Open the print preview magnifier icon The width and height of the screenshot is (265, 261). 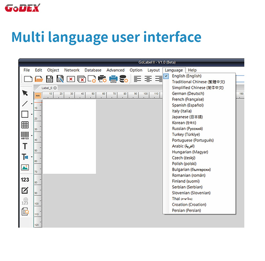tap(25, 212)
